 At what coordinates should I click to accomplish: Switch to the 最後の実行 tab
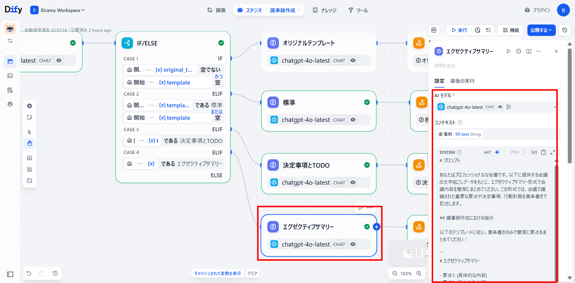click(x=462, y=81)
